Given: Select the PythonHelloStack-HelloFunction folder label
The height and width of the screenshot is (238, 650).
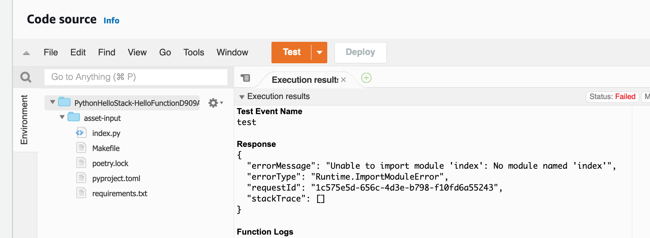Looking at the screenshot, I should click(x=137, y=103).
